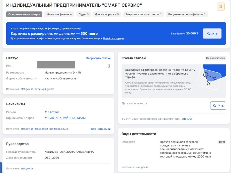Select the date 06.01.2026
Image resolution: width=231 pixels, height=173 pixels.
tap(52, 158)
